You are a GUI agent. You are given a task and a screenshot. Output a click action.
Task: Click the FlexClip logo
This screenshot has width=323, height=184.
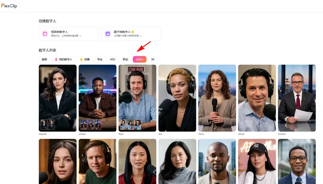tap(9, 6)
